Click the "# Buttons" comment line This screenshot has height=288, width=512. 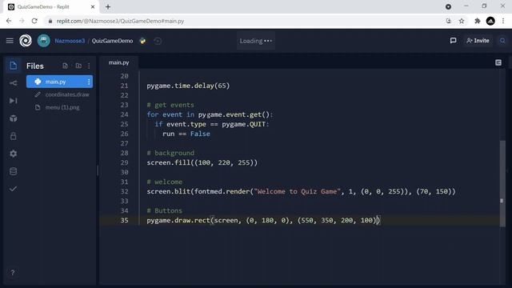pos(164,210)
